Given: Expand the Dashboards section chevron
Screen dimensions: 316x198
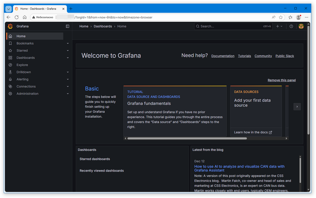Looking at the screenshot, I should tap(68, 58).
